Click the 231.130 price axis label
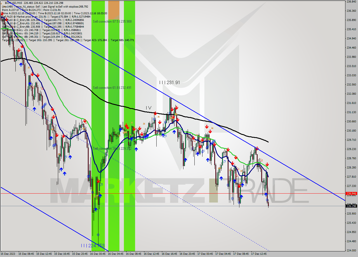The width and height of the screenshot is (358, 257). pos(351,112)
